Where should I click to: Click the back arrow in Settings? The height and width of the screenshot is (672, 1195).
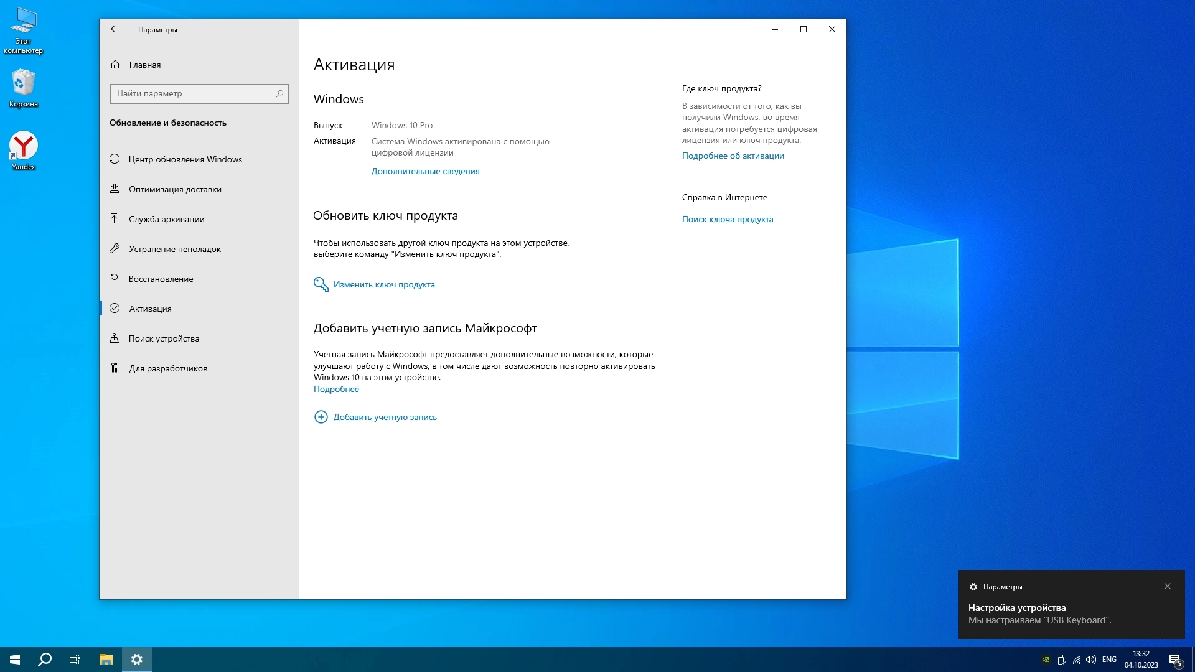[115, 29]
